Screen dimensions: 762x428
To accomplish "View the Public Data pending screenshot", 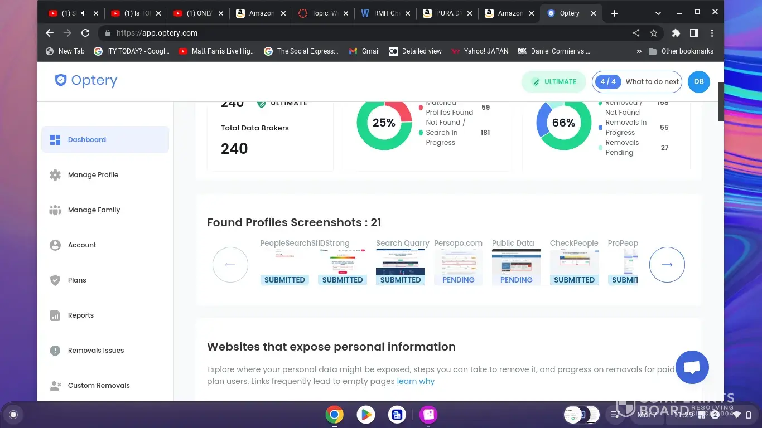I will point(517,267).
